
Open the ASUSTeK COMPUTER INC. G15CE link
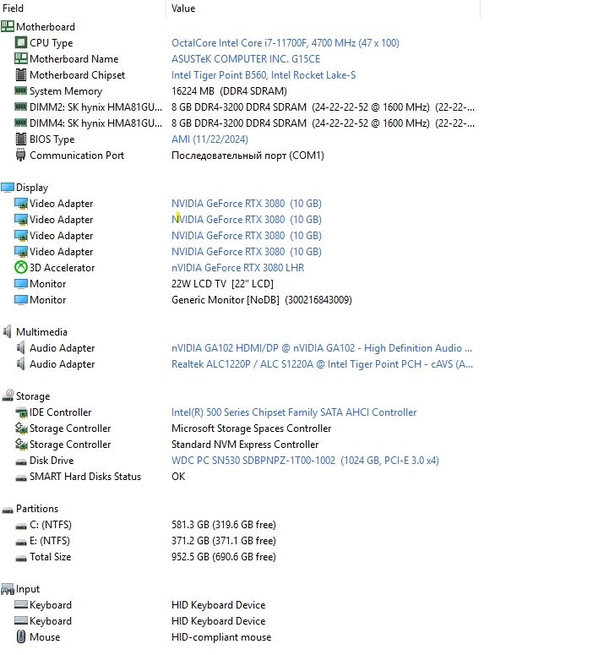246,59
